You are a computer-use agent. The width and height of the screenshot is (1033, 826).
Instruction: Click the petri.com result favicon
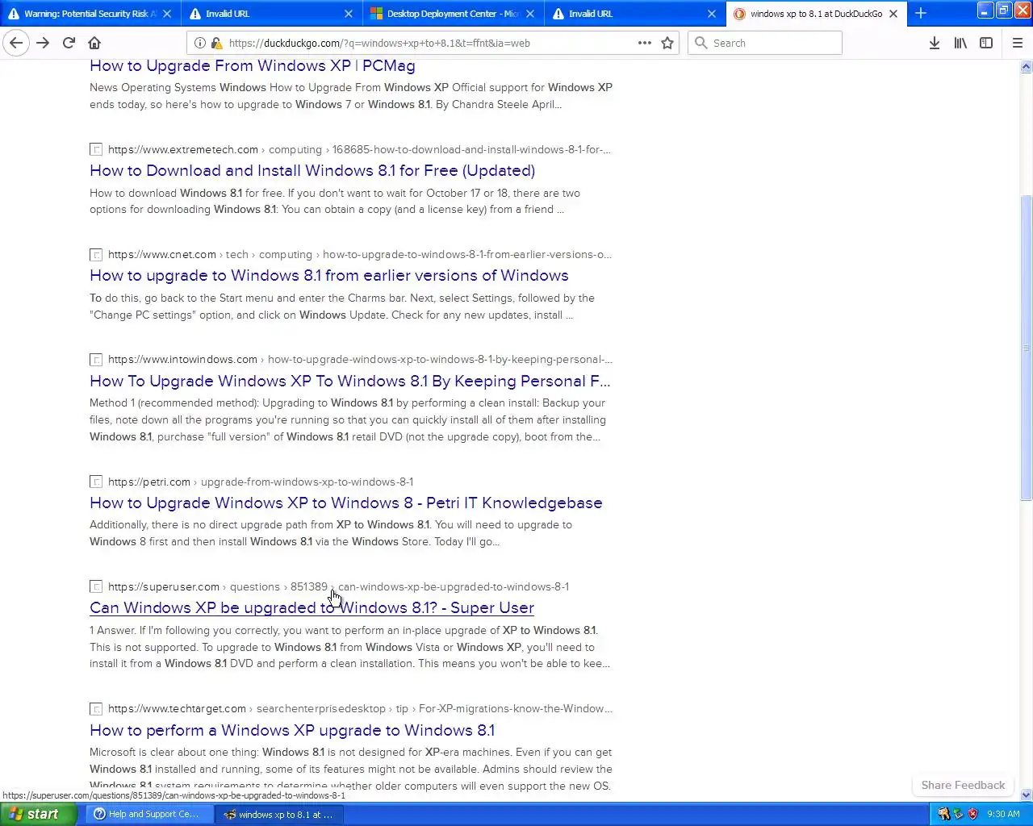(x=96, y=482)
